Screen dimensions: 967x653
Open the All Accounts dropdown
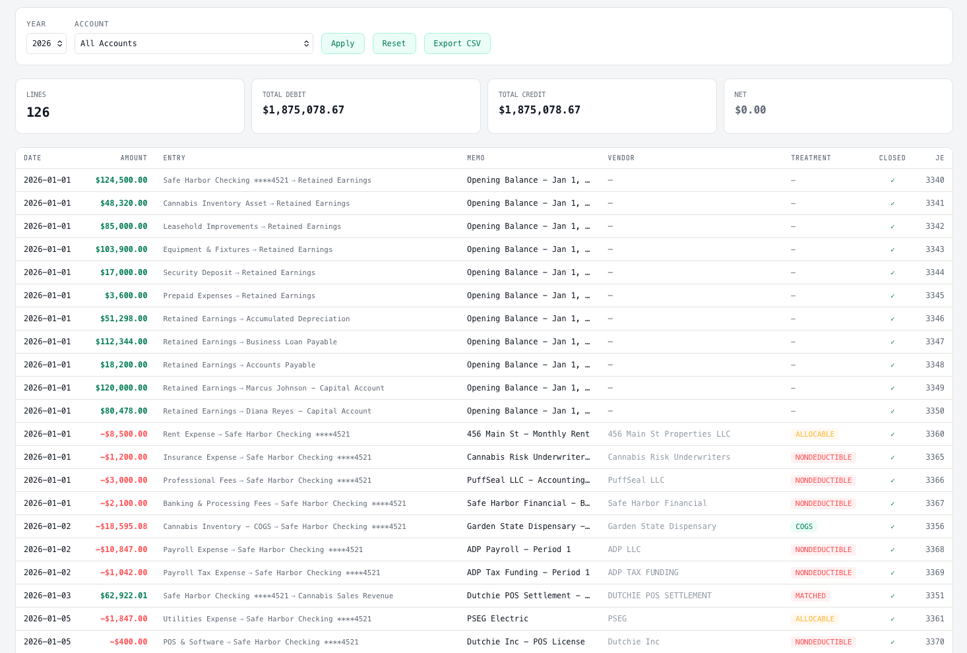(x=194, y=44)
